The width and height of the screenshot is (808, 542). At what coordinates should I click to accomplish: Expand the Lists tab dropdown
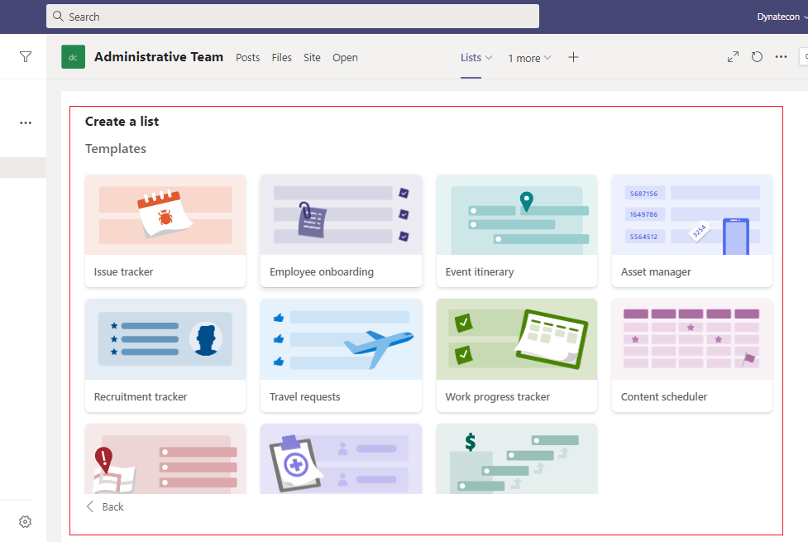(x=476, y=58)
